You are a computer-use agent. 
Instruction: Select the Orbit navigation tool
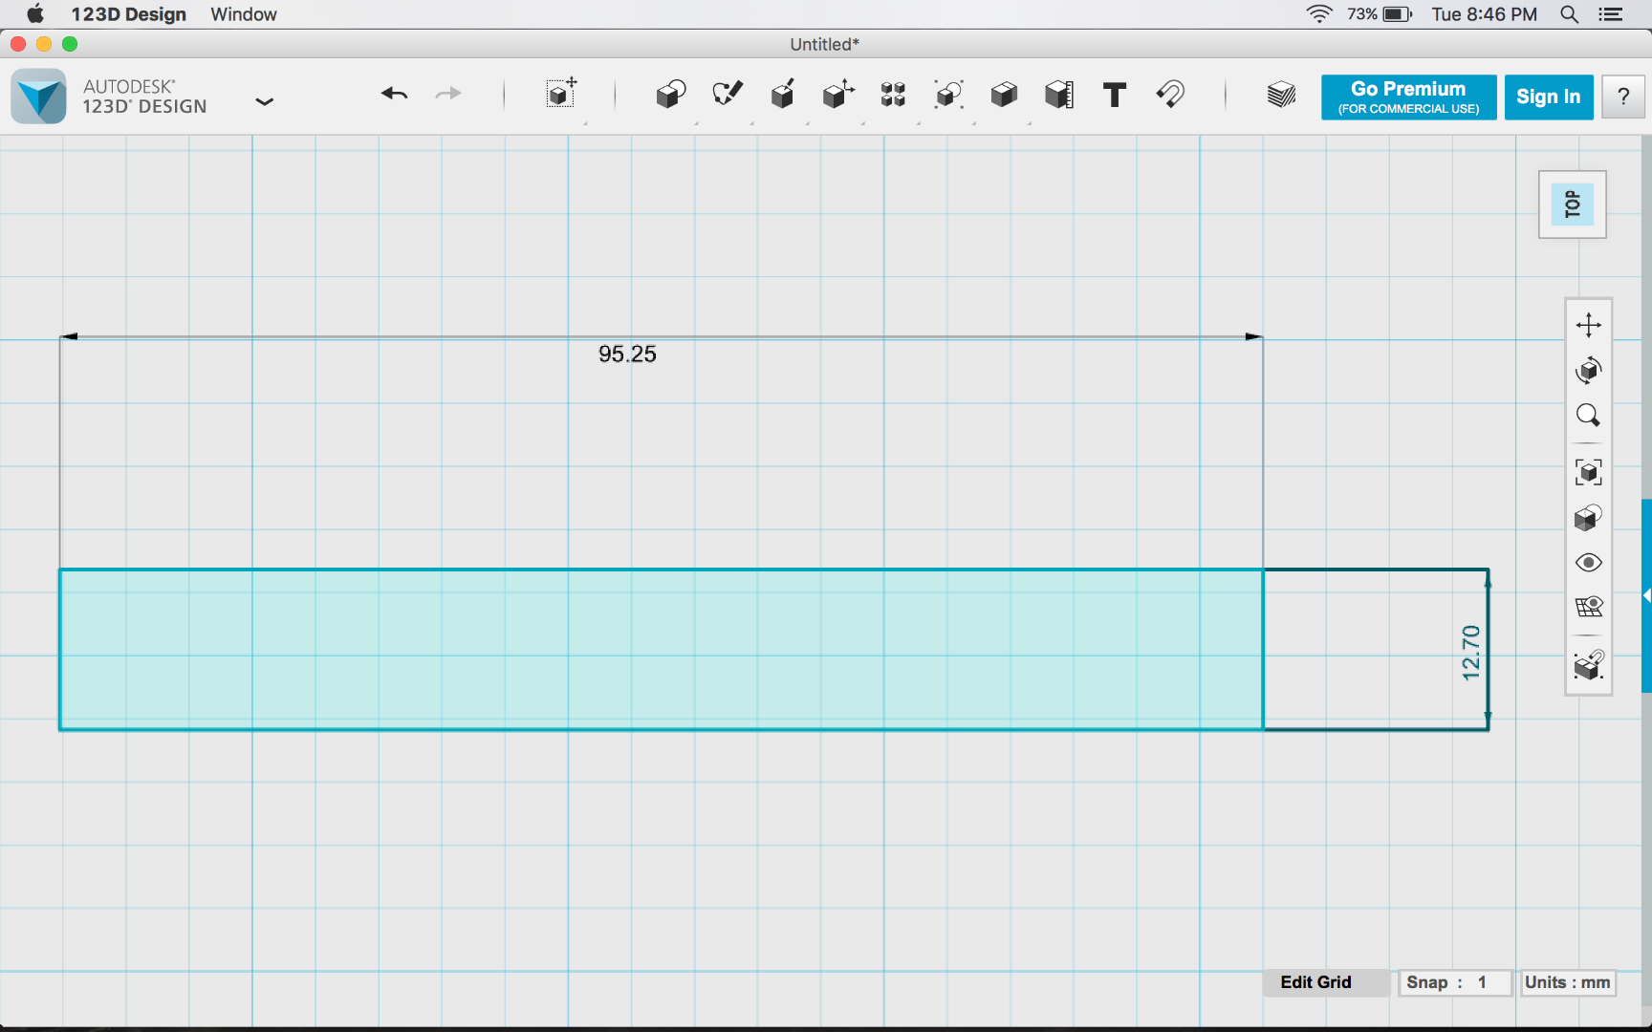coord(1589,370)
